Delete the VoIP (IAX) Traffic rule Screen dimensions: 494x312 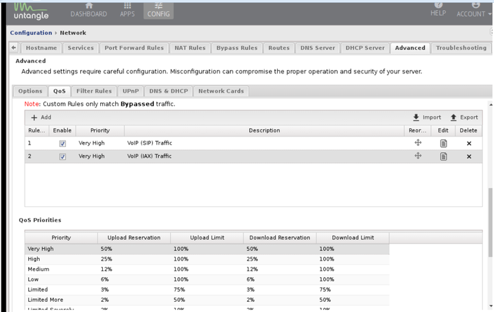(x=469, y=156)
